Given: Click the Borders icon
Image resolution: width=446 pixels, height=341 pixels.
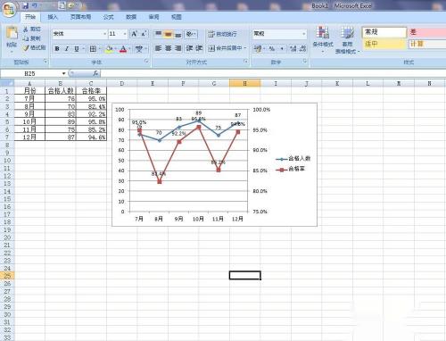Looking at the screenshot, I should pyautogui.click(x=93, y=49).
